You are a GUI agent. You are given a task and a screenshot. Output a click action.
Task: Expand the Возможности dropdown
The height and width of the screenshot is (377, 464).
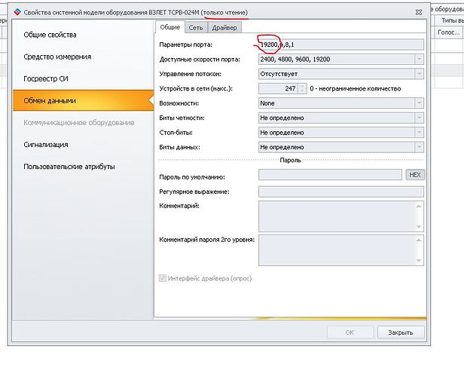(x=419, y=103)
